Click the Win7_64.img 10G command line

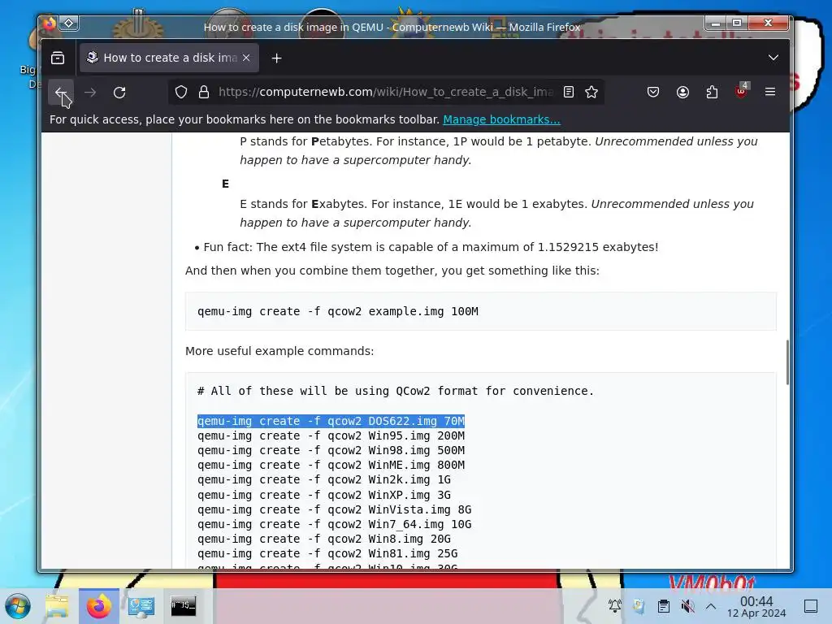coord(334,524)
